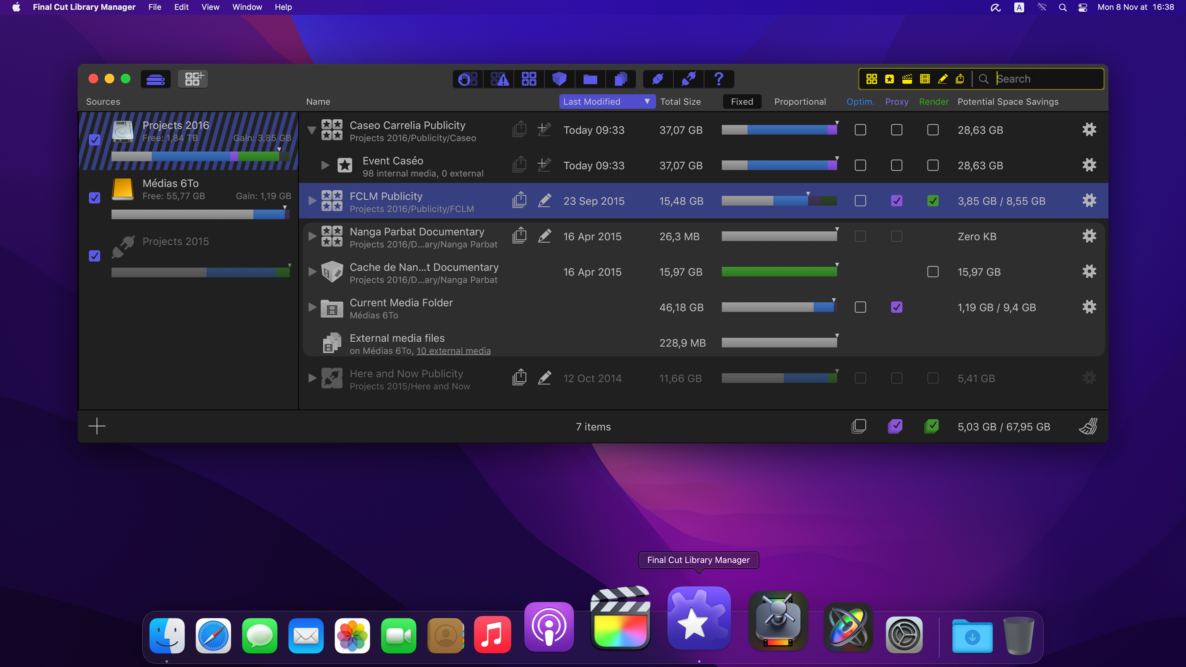
Task: Collapse the Caseo Carrelia Publicity library
Action: pos(312,130)
